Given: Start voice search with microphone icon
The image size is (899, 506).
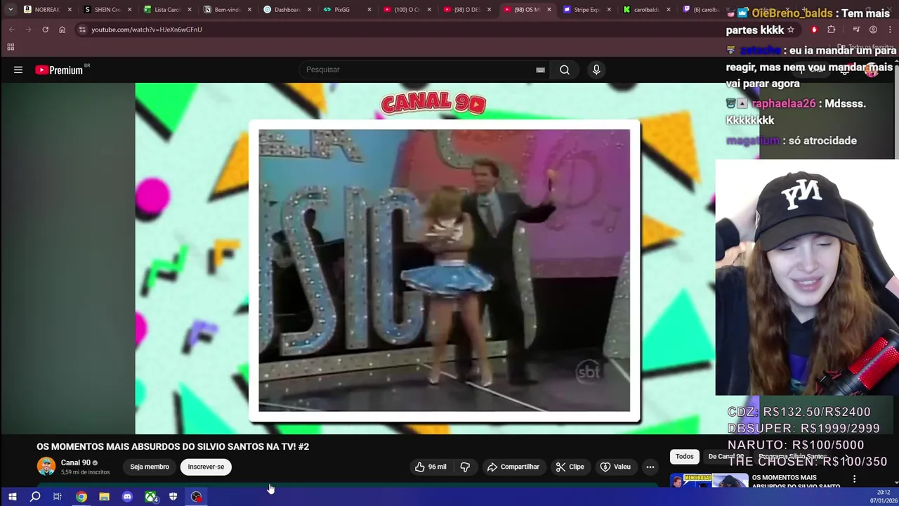Looking at the screenshot, I should point(596,70).
